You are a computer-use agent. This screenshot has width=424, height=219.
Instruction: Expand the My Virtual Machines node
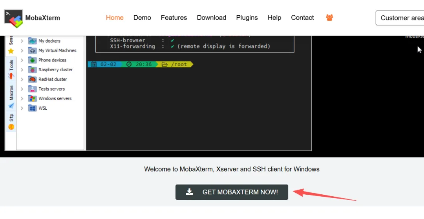pos(22,51)
